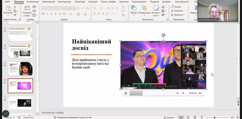Viewport: 242px width, 119px height.
Task: Toggle italic К formatting
Action: coord(47,14)
